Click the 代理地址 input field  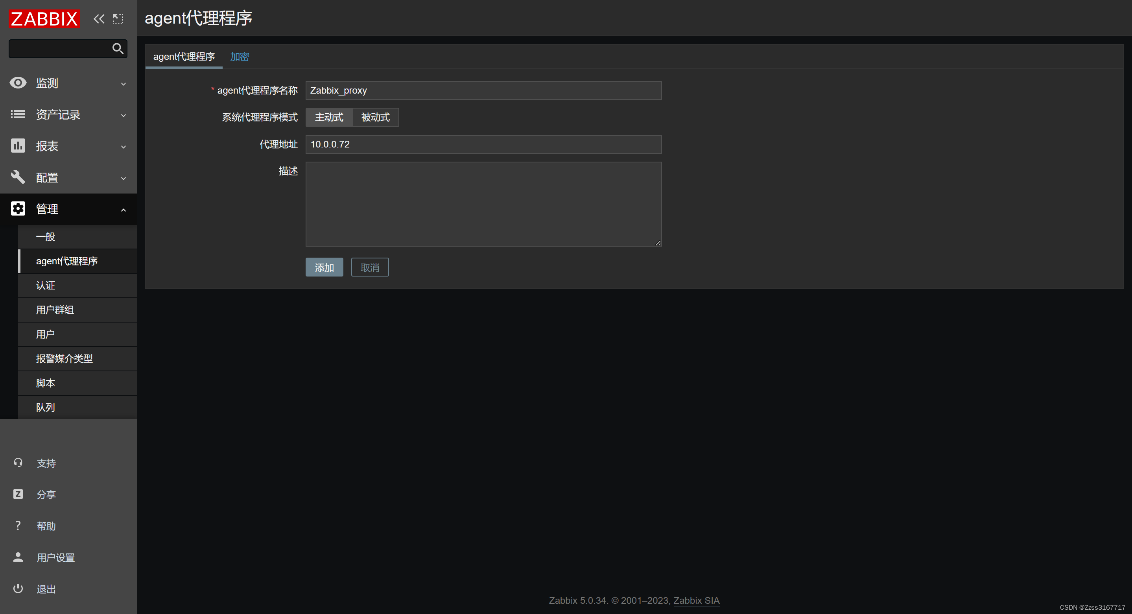click(483, 144)
